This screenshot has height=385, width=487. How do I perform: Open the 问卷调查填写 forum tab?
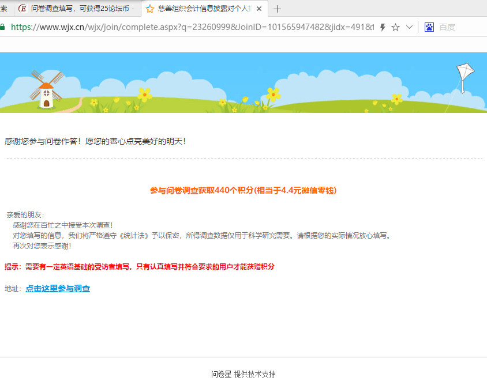coord(77,9)
